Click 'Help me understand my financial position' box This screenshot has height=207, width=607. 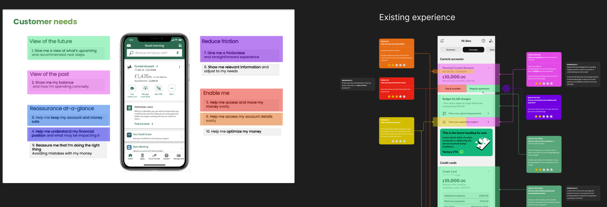tap(69, 134)
